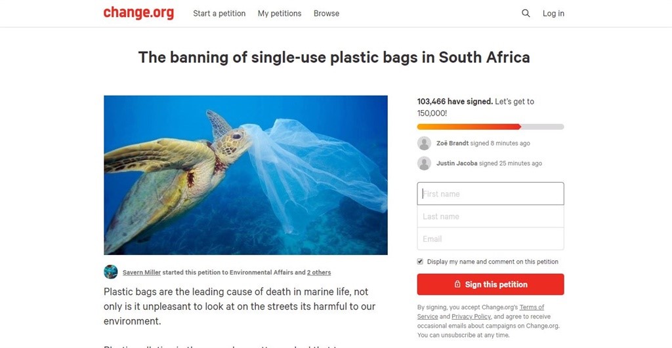Image resolution: width=672 pixels, height=348 pixels.
Task: Click the turtle petition photo
Action: tap(245, 175)
